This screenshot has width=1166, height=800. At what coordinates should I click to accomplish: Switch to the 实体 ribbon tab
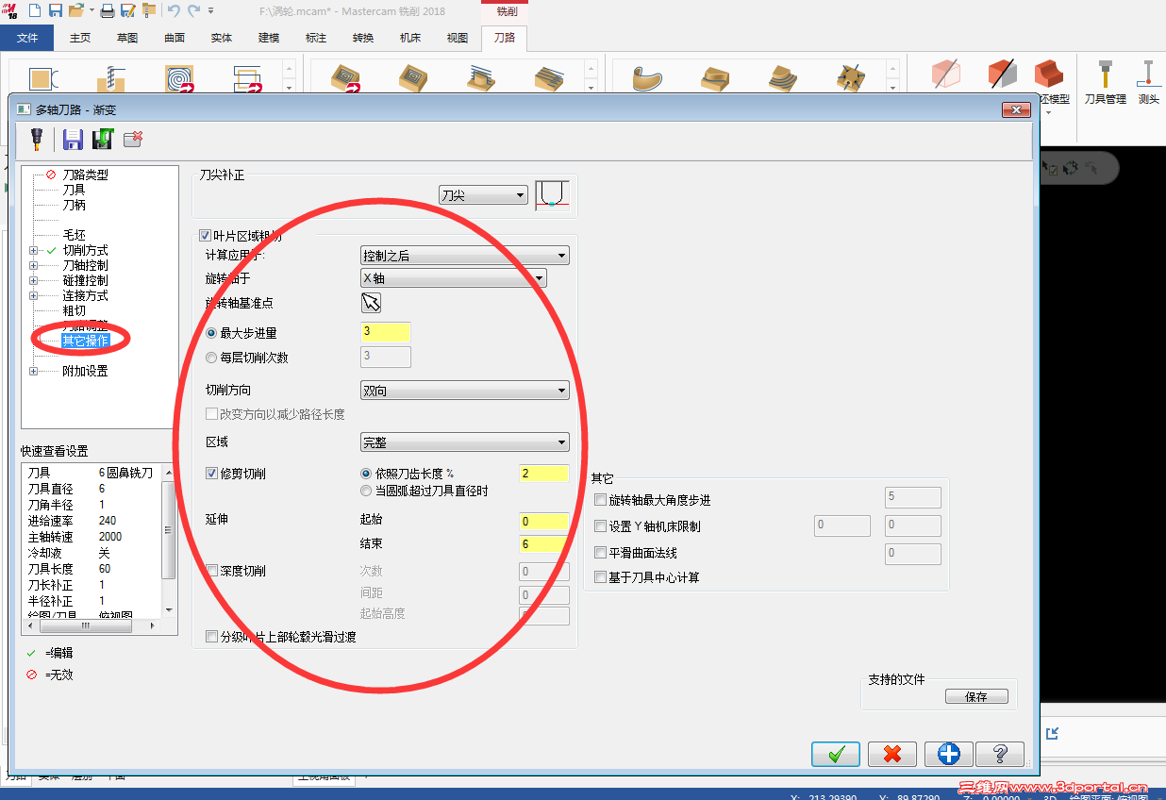tap(222, 38)
